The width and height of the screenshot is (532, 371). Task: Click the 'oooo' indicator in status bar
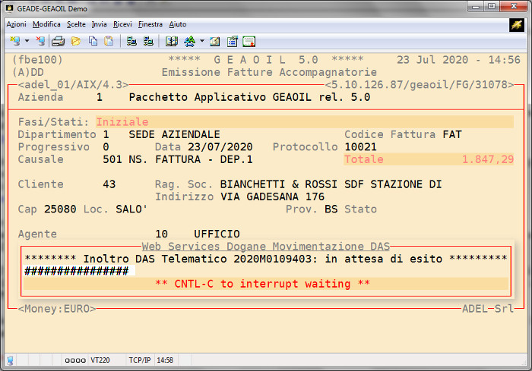pyautogui.click(x=75, y=360)
